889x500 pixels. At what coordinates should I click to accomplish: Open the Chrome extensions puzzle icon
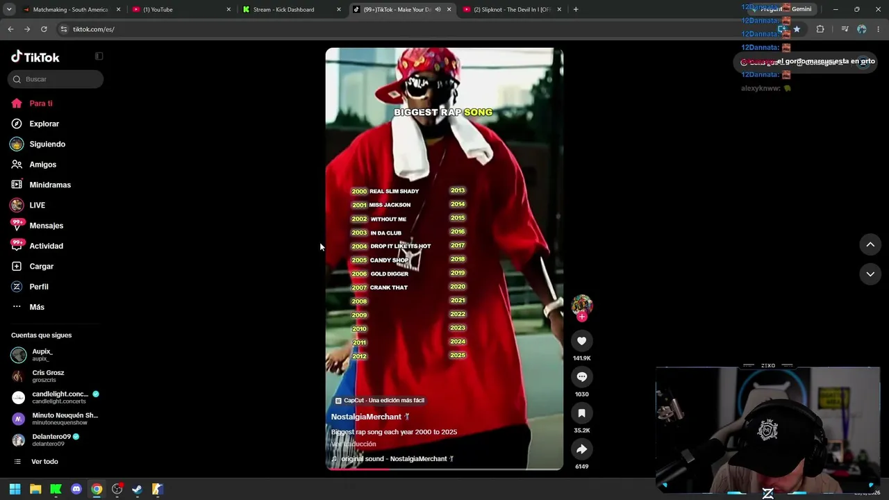click(820, 29)
